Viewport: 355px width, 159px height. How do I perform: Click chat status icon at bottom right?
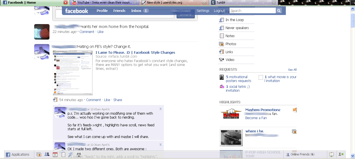(341, 154)
